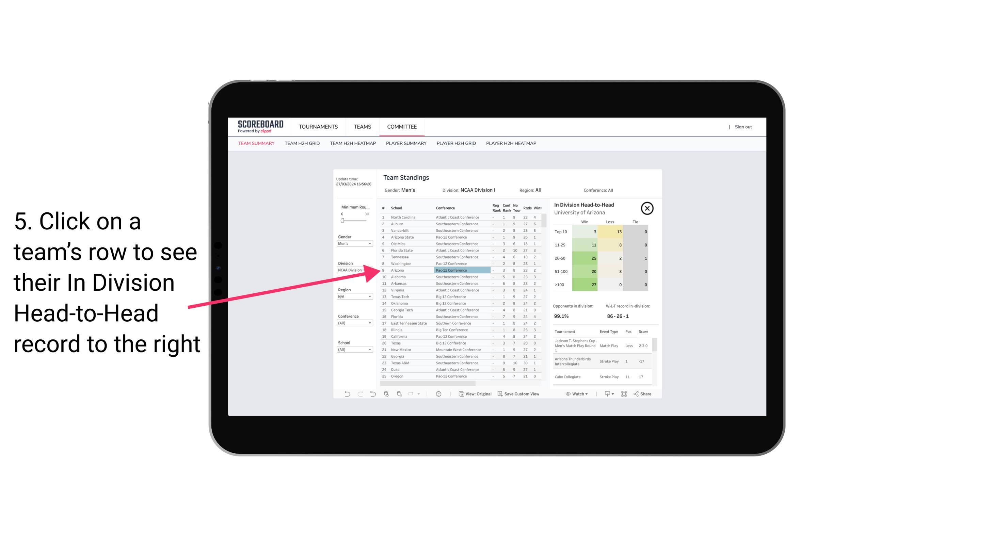Select the Men's gender dropdown
This screenshot has height=533, width=991.
point(354,244)
